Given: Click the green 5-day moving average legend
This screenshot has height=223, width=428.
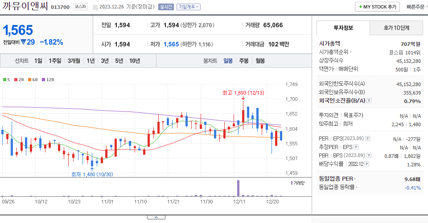Looking at the screenshot, I should [x=6, y=79].
